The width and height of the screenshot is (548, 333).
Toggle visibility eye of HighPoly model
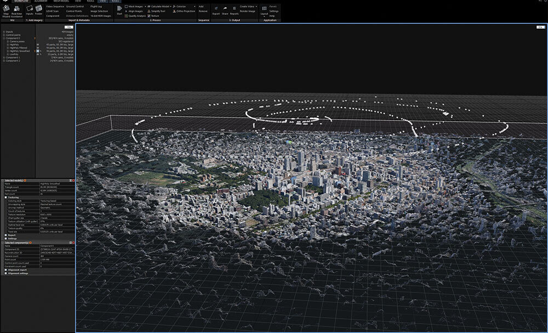37,44
